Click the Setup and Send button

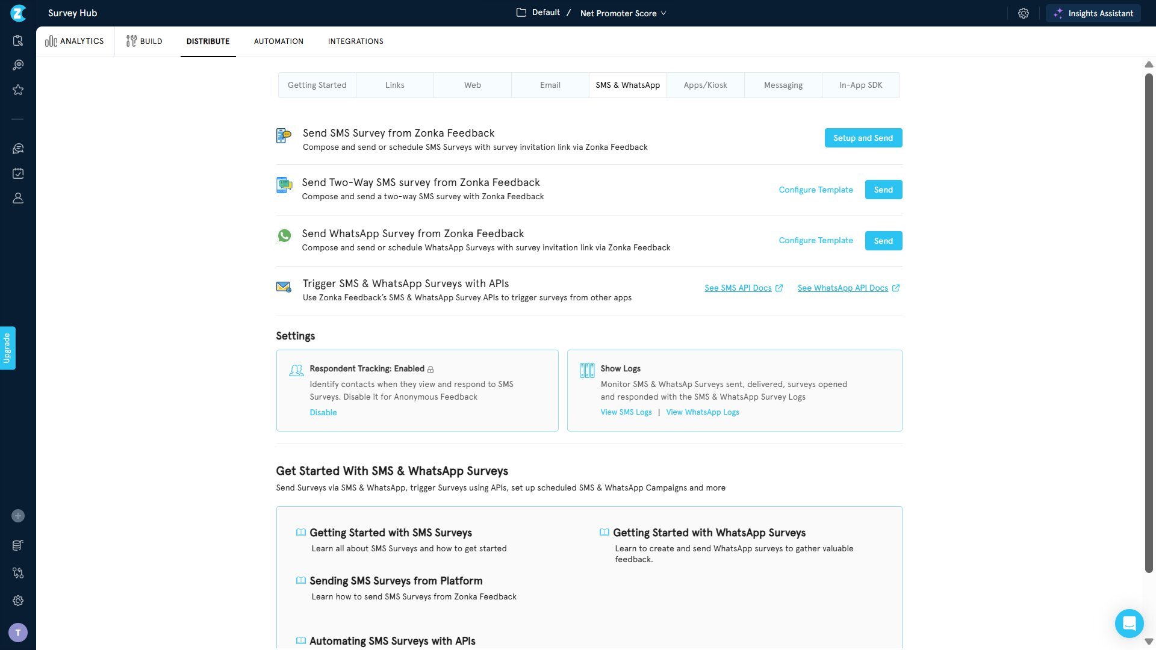tap(863, 138)
